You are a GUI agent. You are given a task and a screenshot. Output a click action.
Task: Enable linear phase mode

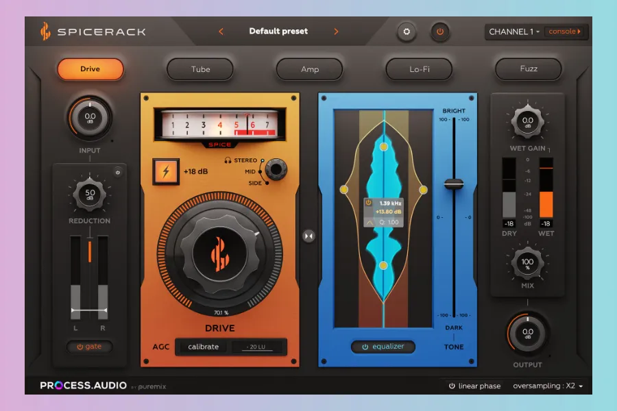coord(474,386)
